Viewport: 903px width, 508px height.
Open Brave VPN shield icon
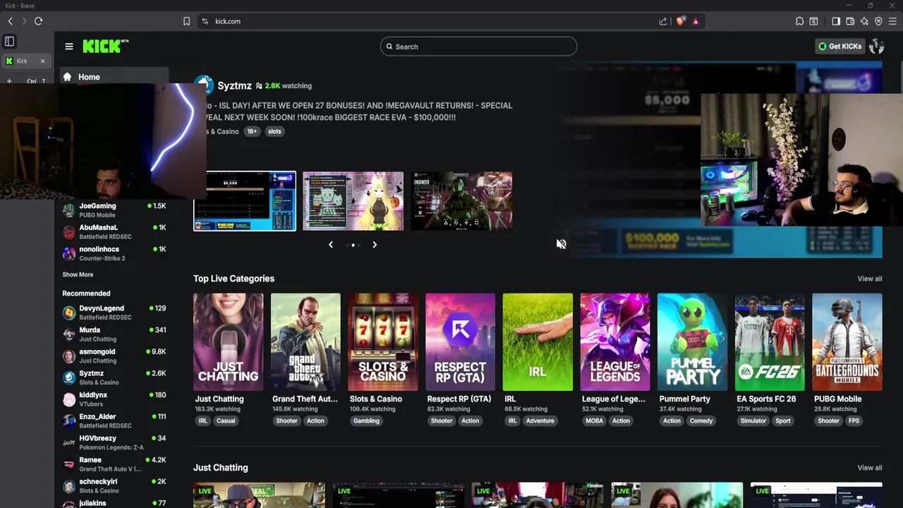[878, 21]
